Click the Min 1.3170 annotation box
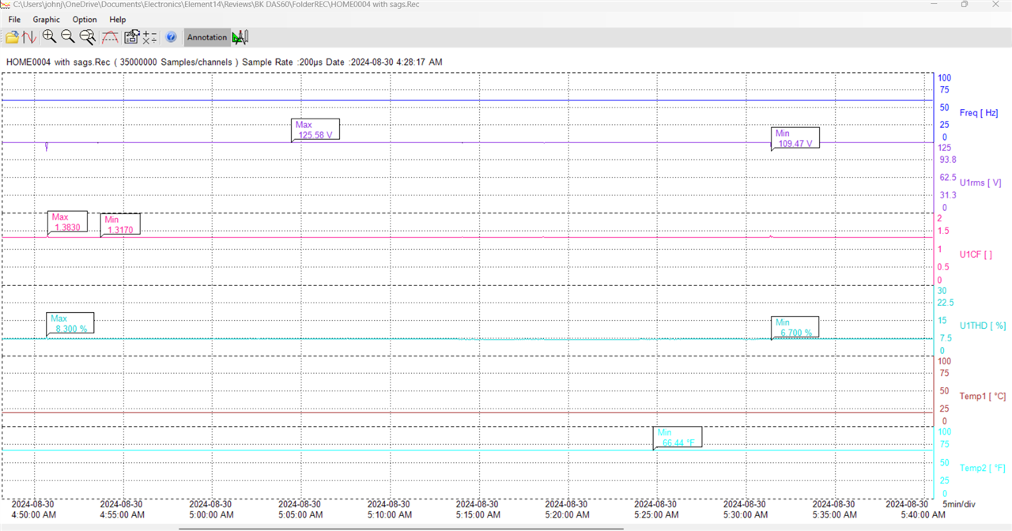Screen dimensions: 1012x531 click(x=120, y=224)
